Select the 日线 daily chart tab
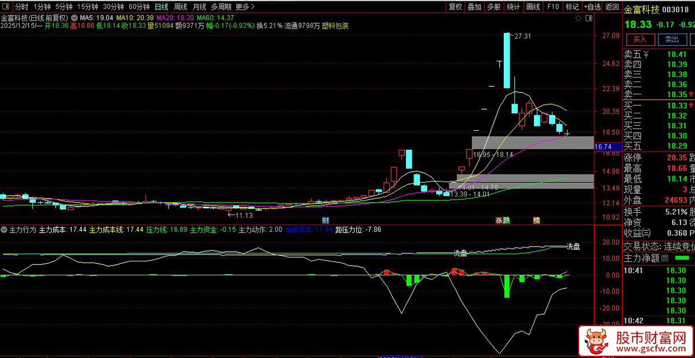695x358 pixels. pyautogui.click(x=162, y=7)
